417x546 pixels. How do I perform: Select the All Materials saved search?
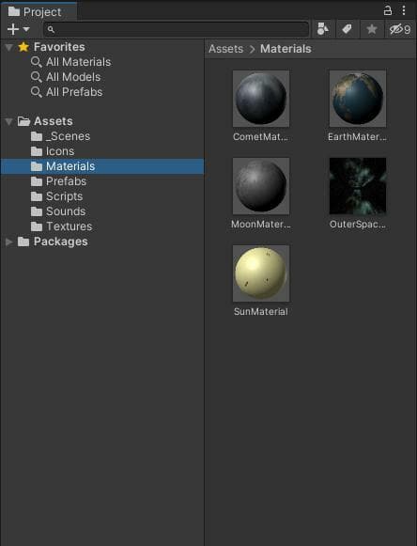coord(78,62)
